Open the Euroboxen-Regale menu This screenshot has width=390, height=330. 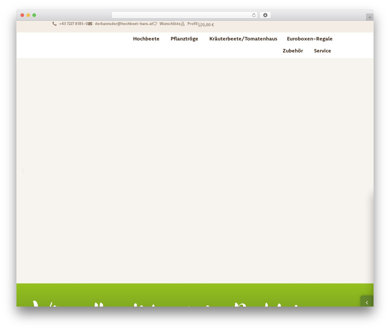point(310,39)
